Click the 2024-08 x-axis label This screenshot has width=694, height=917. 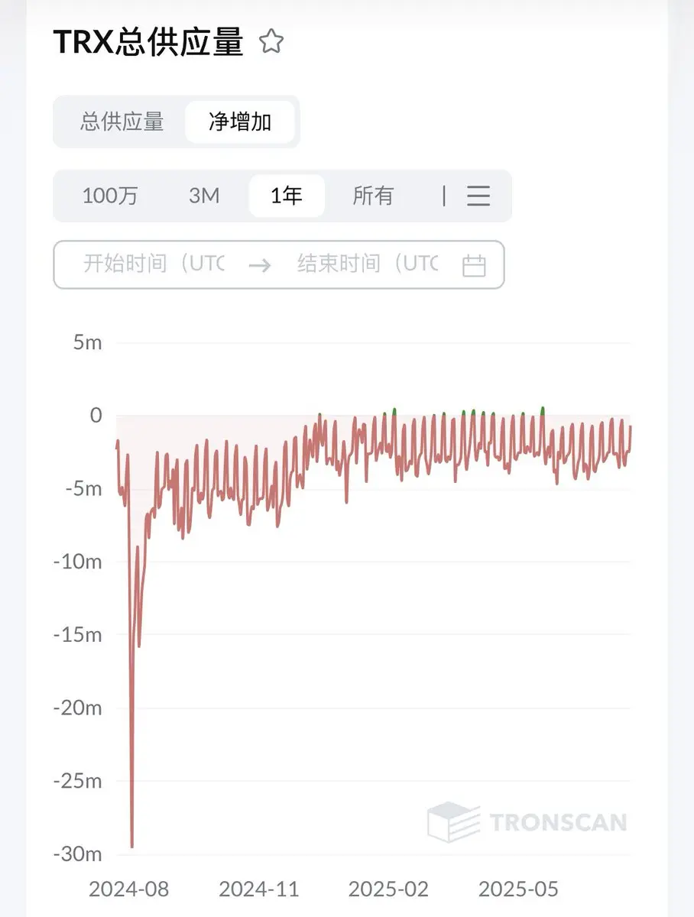[128, 889]
